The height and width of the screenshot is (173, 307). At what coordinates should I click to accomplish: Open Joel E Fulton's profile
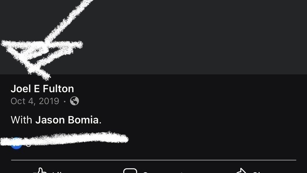tap(42, 89)
